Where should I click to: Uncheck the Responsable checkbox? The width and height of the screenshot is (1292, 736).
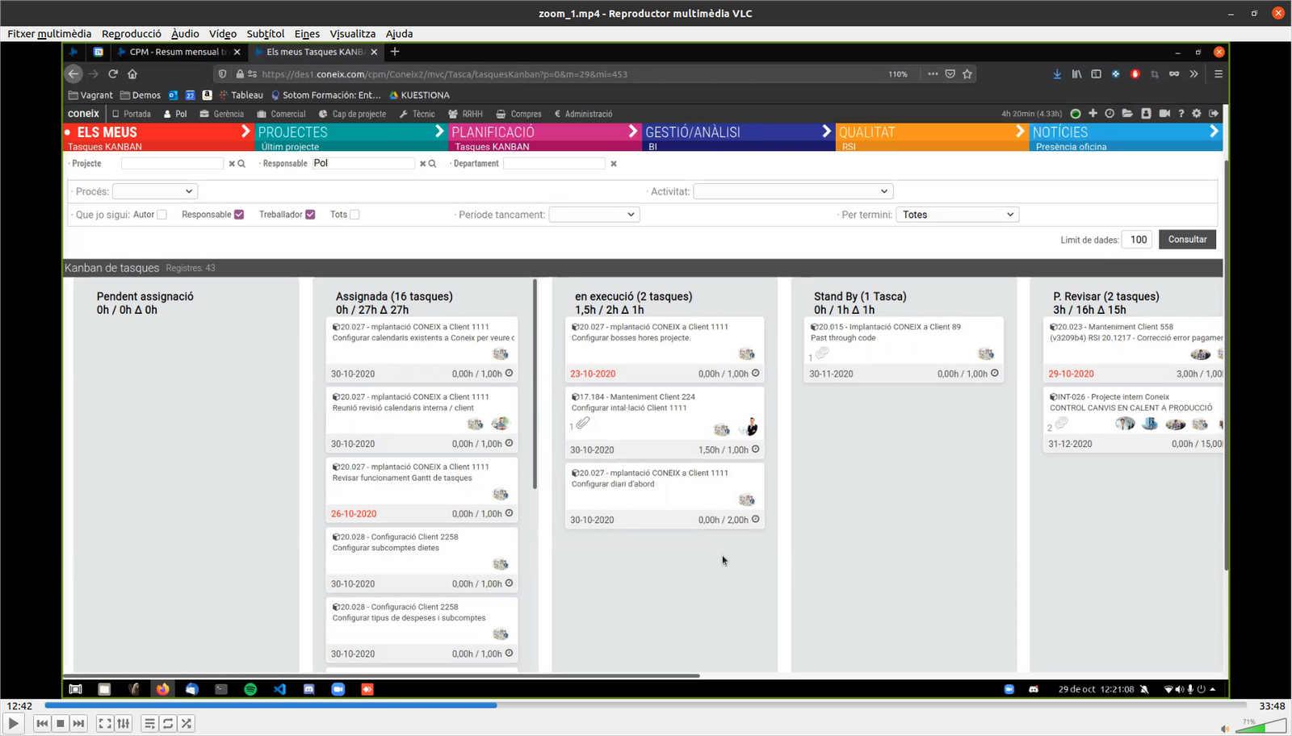point(239,214)
